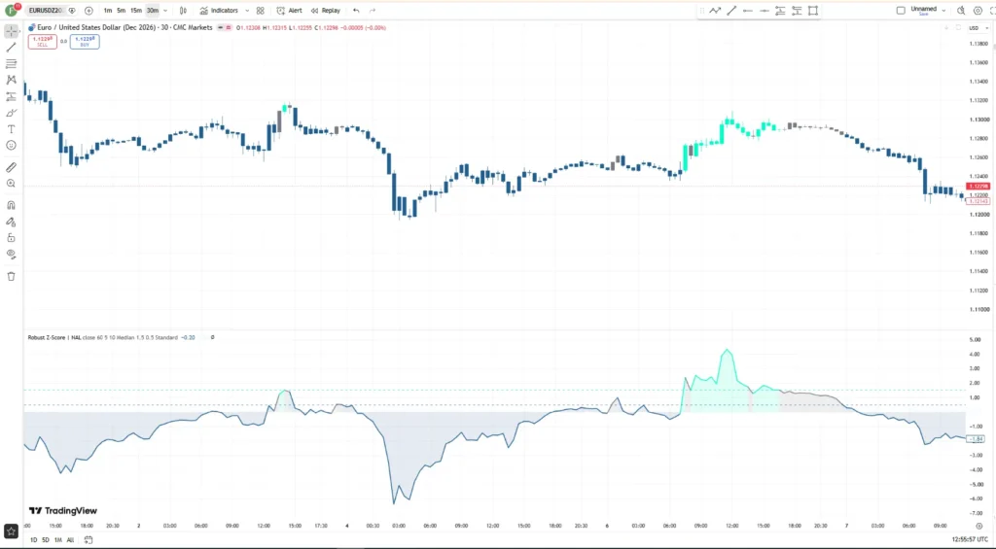Screen dimensions: 996x549
Task: Show All data range
Action: [70, 540]
